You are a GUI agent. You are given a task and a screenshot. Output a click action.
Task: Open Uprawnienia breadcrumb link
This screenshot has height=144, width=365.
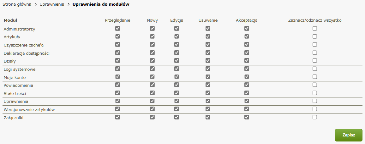point(52,5)
